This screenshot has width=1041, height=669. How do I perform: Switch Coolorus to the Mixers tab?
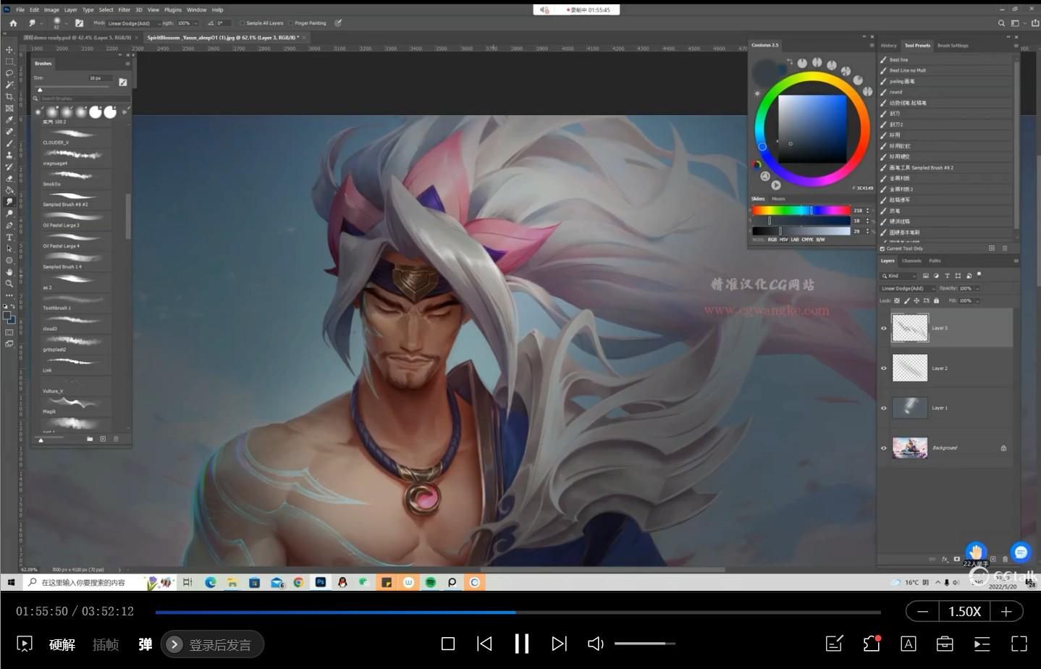tap(778, 198)
